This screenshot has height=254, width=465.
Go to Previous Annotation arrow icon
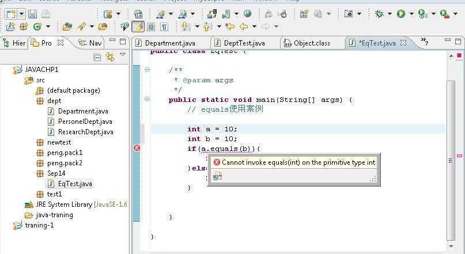click(207, 26)
